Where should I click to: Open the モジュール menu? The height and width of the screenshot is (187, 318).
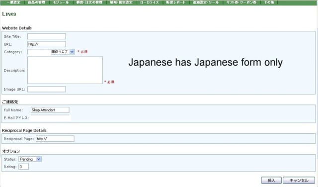pos(61,2)
